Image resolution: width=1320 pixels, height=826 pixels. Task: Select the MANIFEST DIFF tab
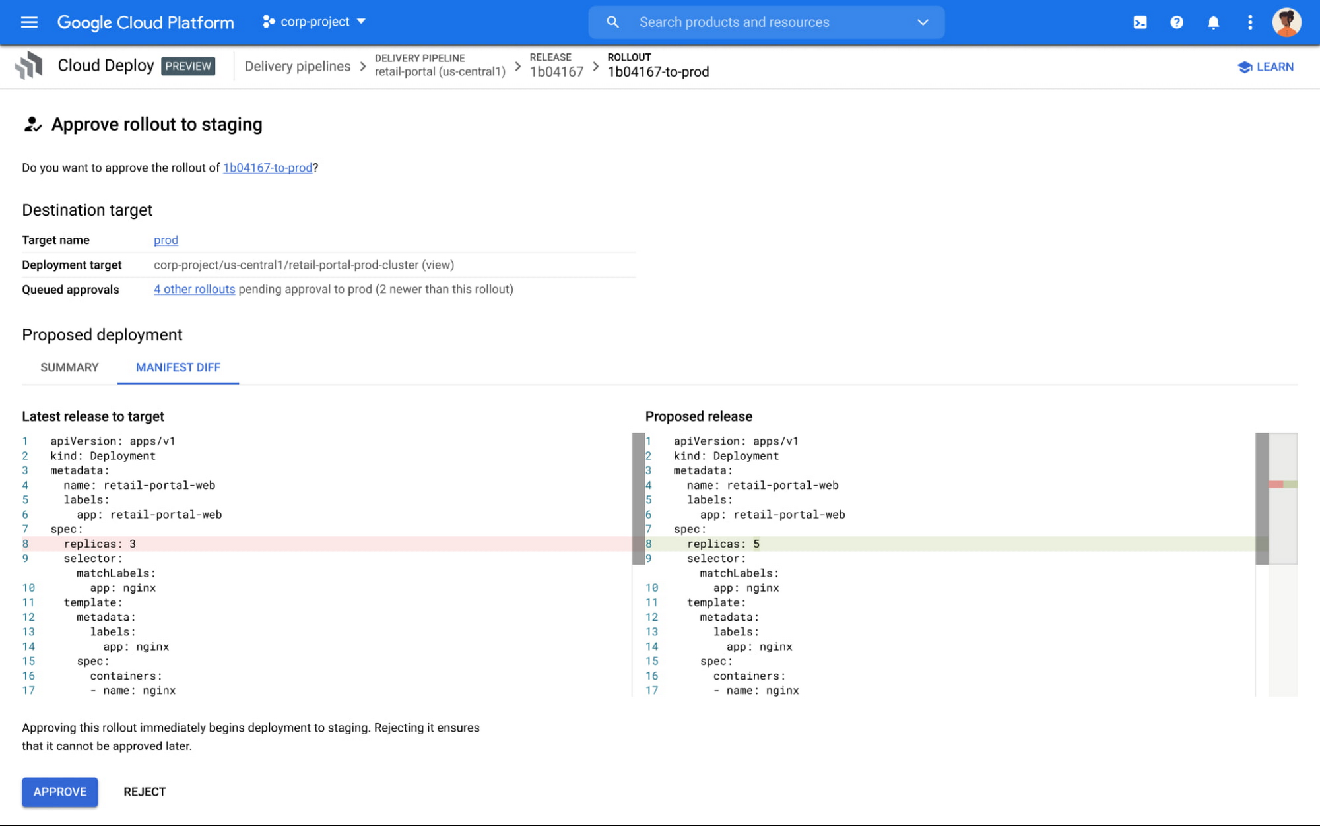tap(178, 367)
